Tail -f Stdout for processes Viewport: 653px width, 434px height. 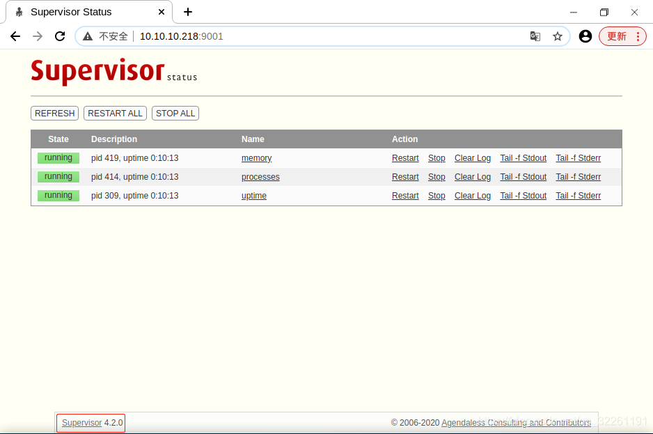[x=523, y=177]
